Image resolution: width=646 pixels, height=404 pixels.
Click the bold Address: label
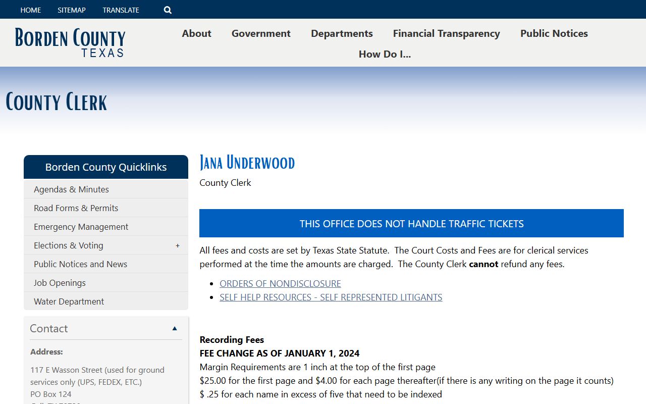(46, 352)
